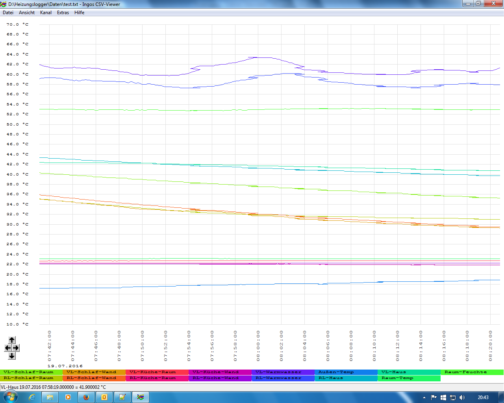Viewport: 504px width, 403px height.
Task: Click the 22.0 °C axis label
Action: (x=17, y=264)
